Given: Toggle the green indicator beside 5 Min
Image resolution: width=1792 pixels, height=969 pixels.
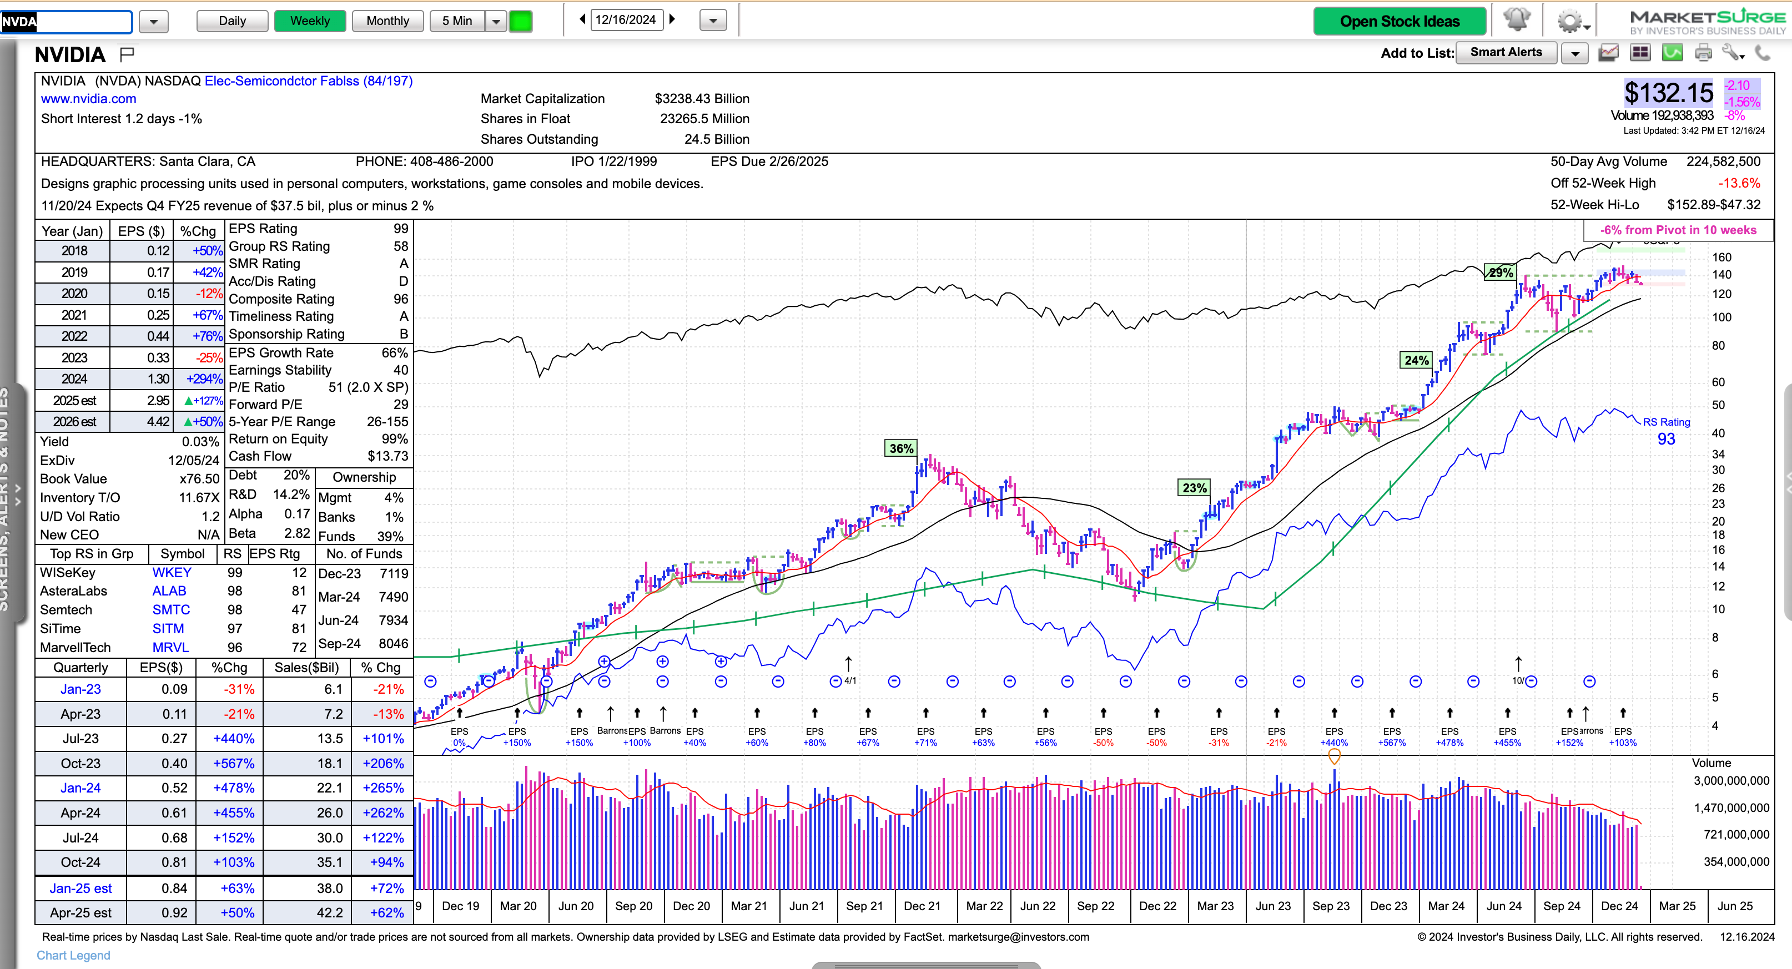Looking at the screenshot, I should 520,21.
